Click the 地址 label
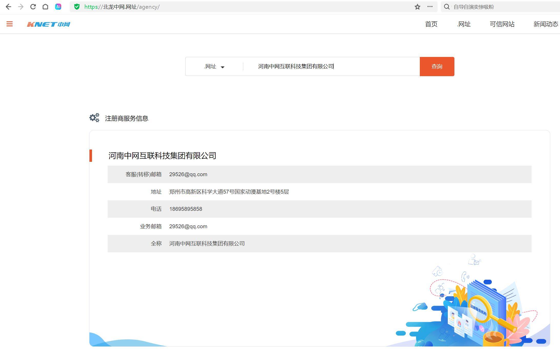The image size is (560, 349). click(x=156, y=192)
